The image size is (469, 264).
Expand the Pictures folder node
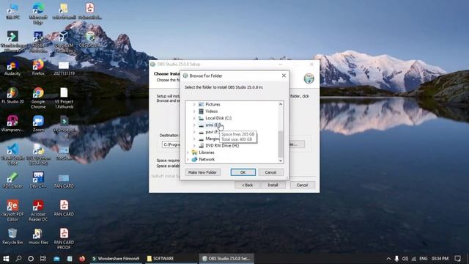tap(194, 104)
